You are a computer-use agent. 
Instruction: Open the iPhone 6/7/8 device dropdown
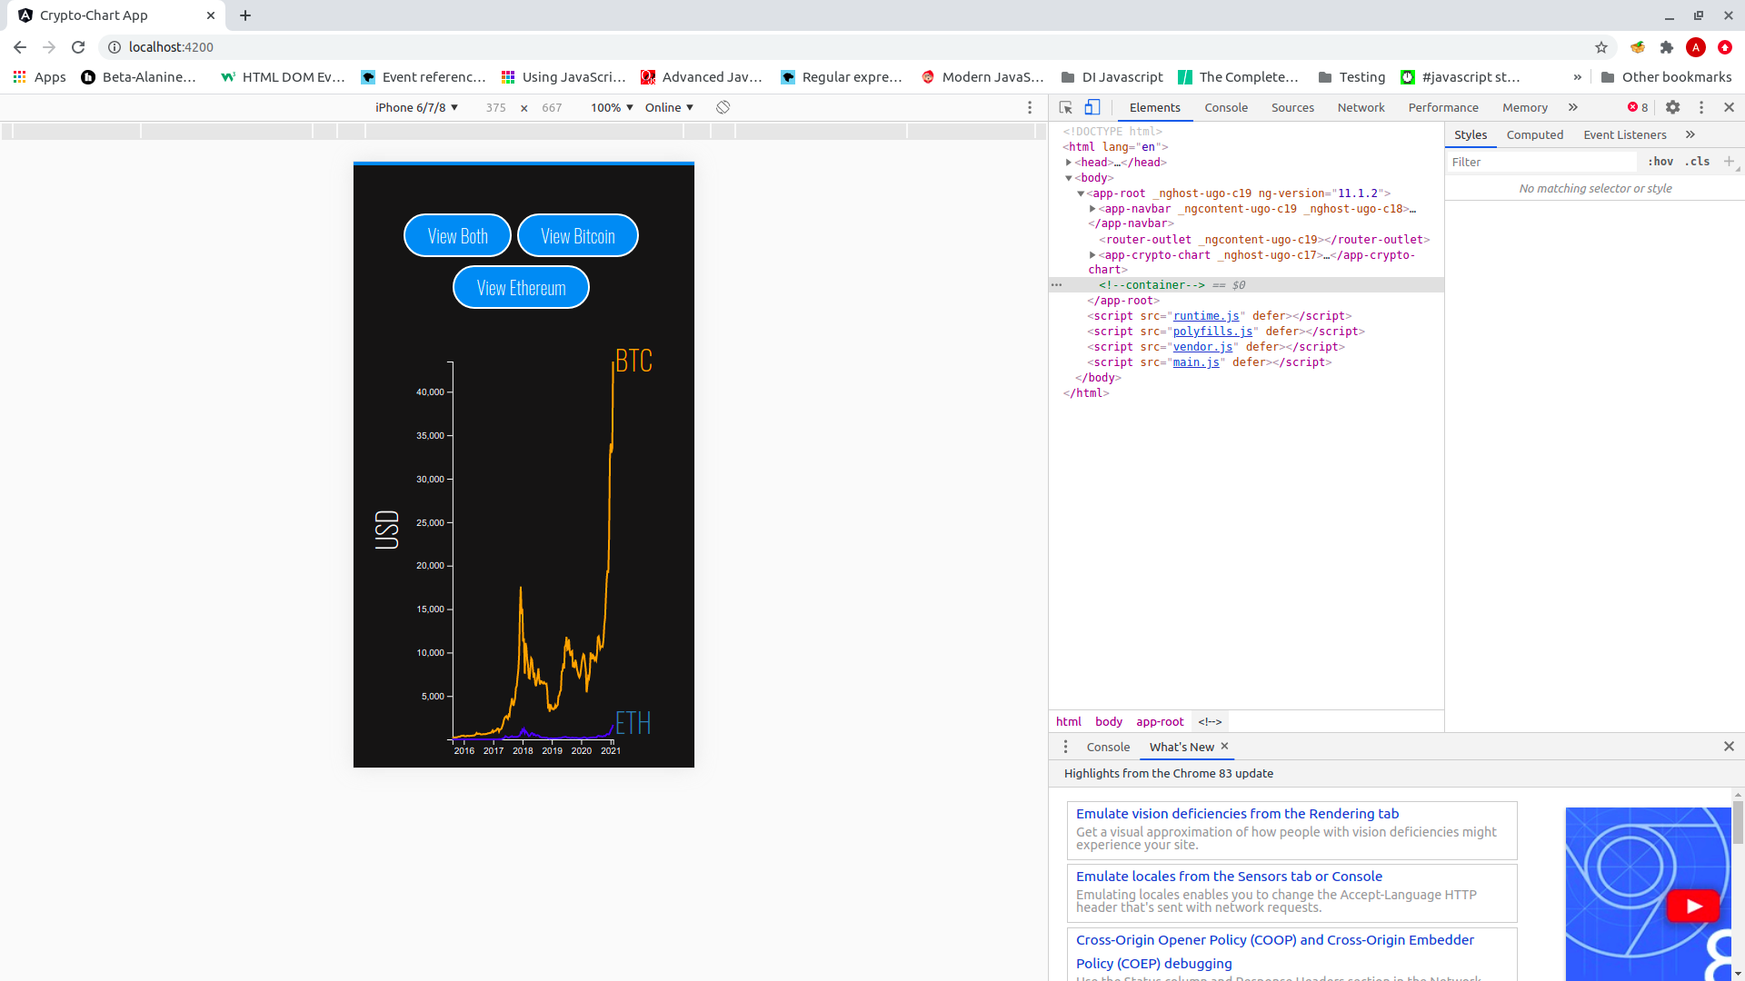tap(415, 107)
